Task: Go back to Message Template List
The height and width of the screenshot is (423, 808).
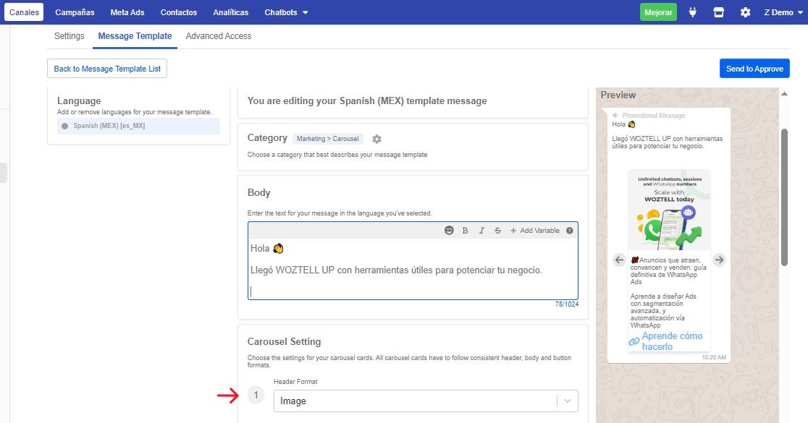Action: (107, 69)
